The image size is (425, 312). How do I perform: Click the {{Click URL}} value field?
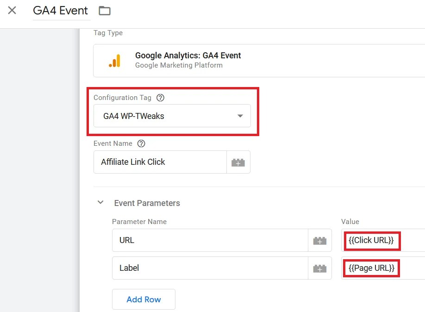[372, 240]
